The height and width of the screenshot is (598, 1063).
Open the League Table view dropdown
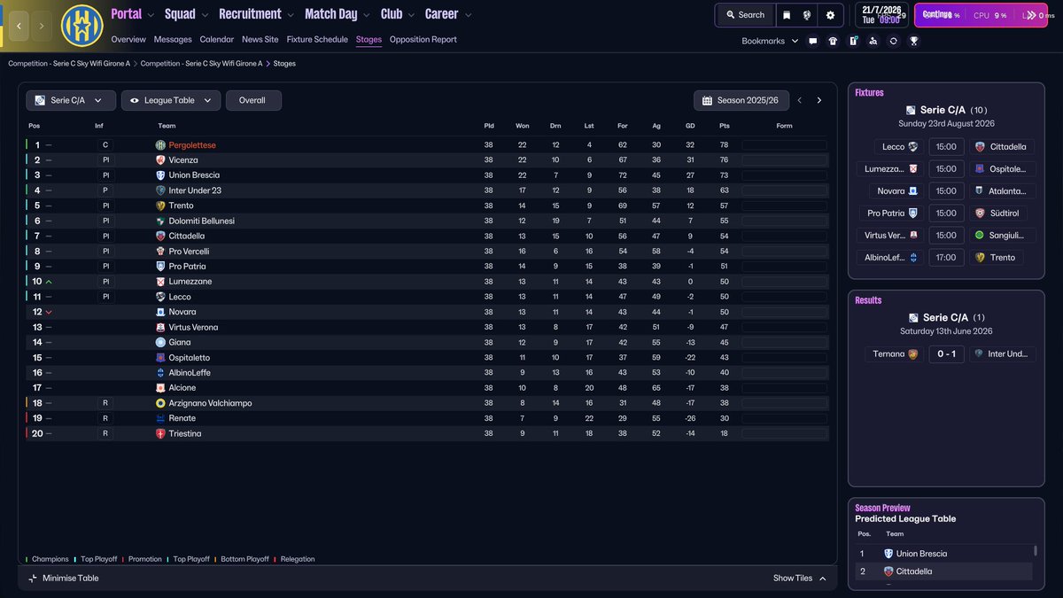click(171, 101)
